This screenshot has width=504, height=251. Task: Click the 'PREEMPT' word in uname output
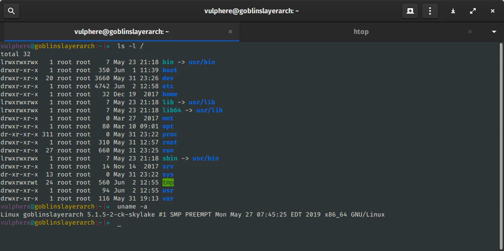click(x=198, y=215)
